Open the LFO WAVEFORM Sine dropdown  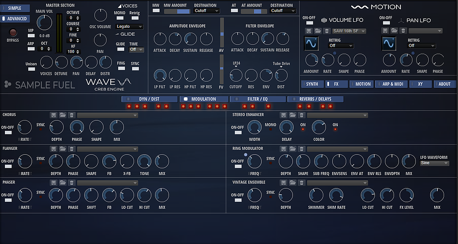pyautogui.click(x=435, y=163)
